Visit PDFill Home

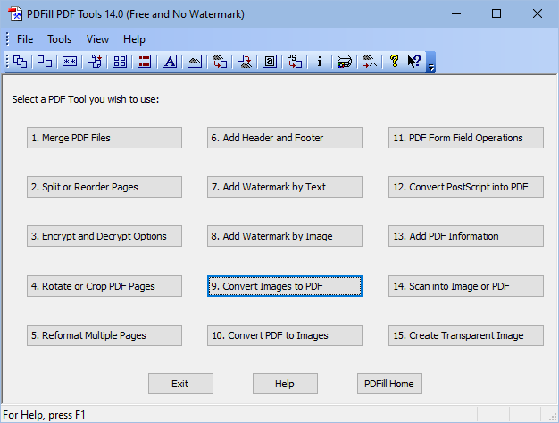pos(389,384)
